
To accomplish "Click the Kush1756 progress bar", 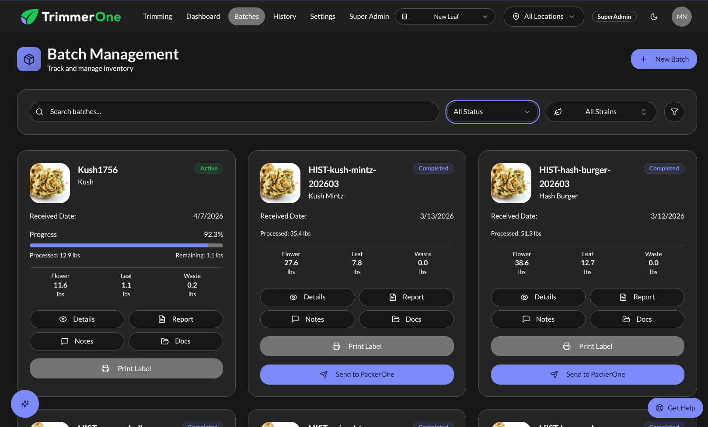I will (126, 245).
